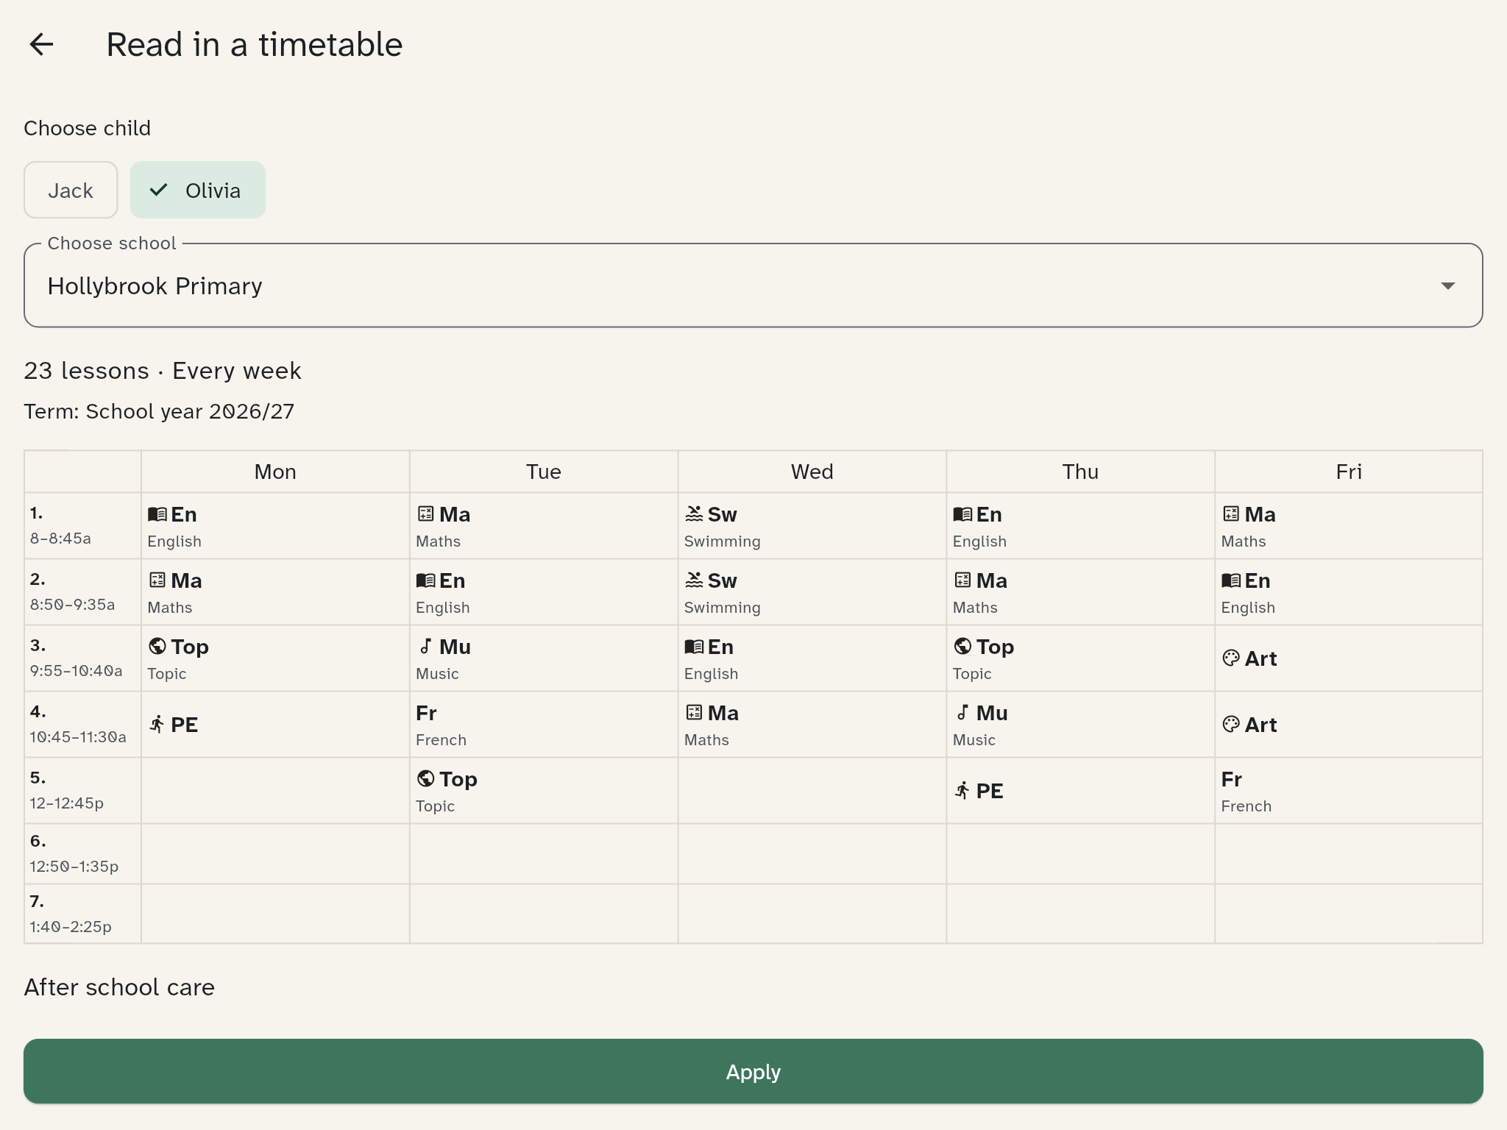The width and height of the screenshot is (1507, 1130).
Task: Click the Topic globe icon on Thursday period 3
Action: (962, 646)
